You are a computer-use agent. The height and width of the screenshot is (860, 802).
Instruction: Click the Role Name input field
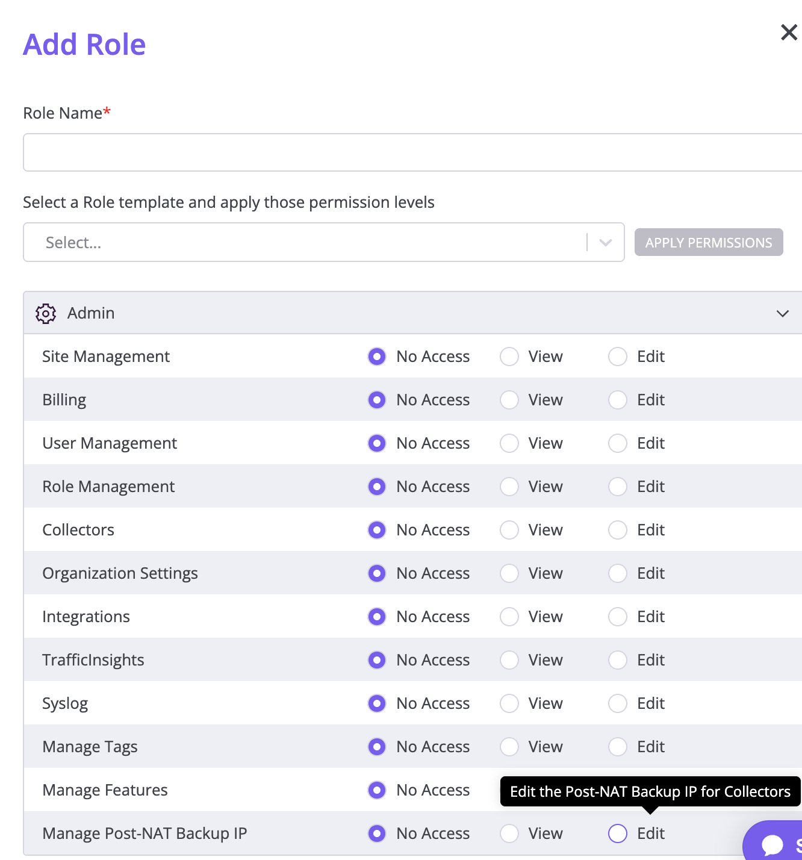pyautogui.click(x=412, y=152)
